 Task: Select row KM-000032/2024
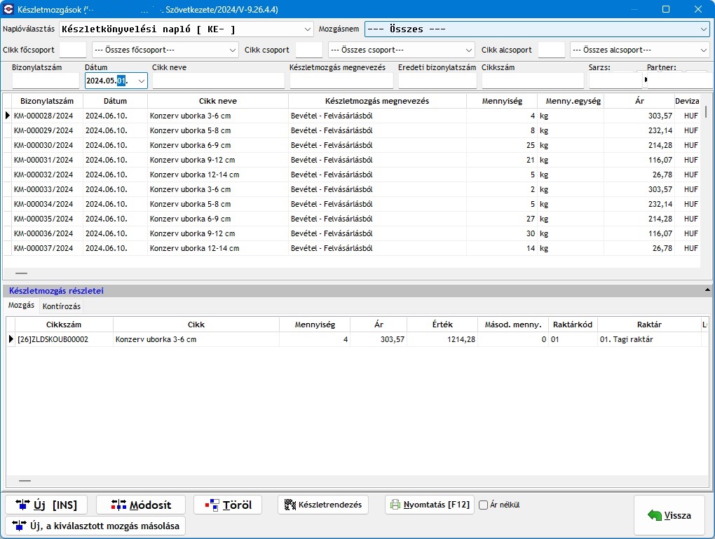[x=351, y=175]
